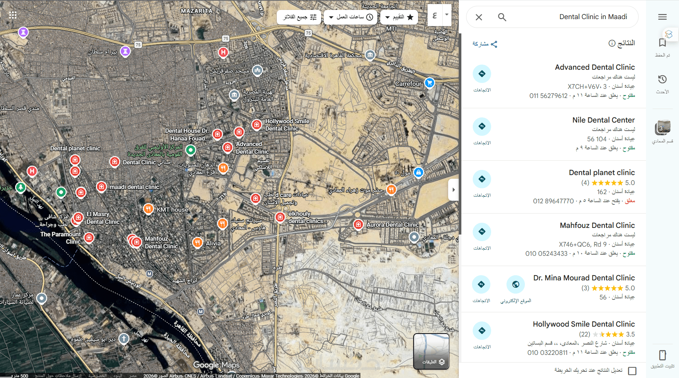
Task: Toggle update results when map moves checkbox
Action: (632, 371)
